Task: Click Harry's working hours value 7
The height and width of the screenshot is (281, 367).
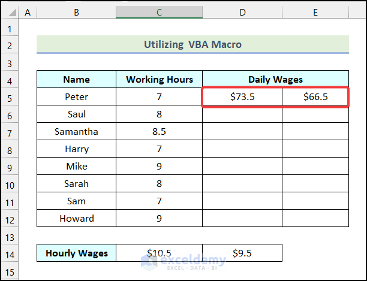Action: point(159,149)
